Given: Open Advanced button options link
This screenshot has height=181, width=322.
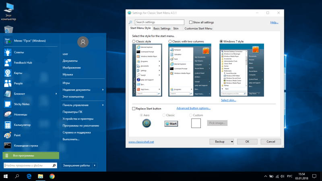Looking at the screenshot, I should coord(194,108).
